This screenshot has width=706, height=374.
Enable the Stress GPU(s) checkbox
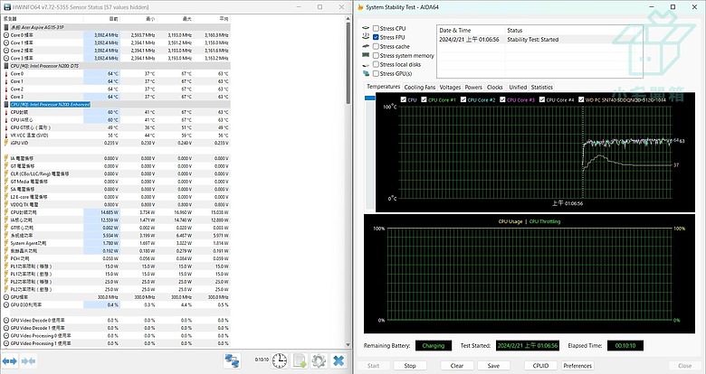coord(376,74)
